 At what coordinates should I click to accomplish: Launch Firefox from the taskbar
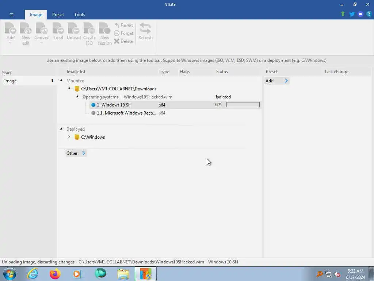55,274
